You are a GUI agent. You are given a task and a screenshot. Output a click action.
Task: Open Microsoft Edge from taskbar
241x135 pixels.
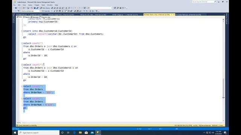pyautogui.click(x=75, y=132)
